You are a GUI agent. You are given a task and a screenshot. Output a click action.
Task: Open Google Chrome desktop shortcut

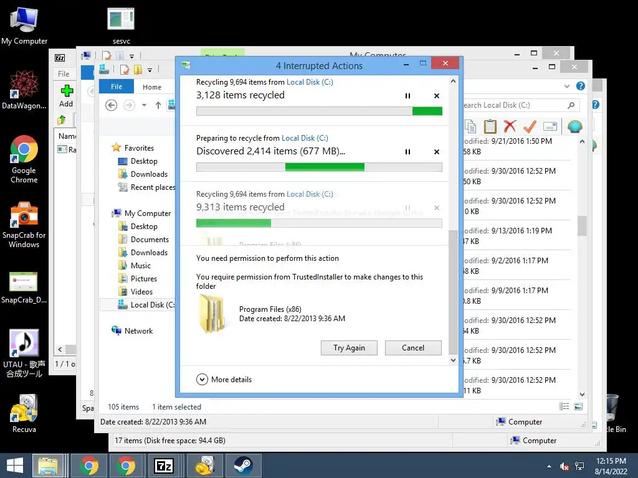[24, 159]
